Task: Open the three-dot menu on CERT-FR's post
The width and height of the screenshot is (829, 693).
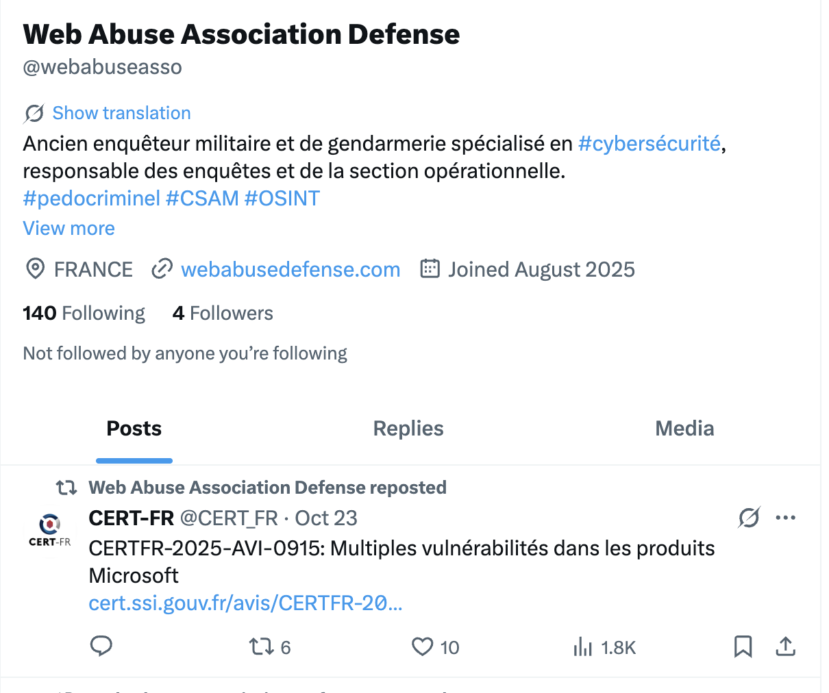Action: tap(785, 518)
